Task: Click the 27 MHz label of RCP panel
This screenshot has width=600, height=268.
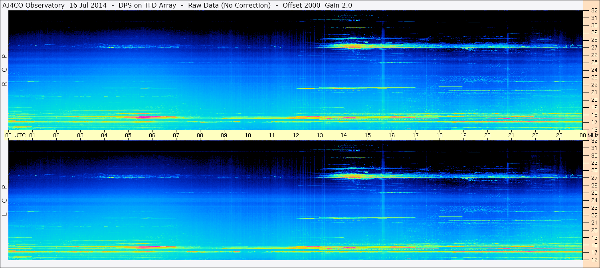Action: 594,47
